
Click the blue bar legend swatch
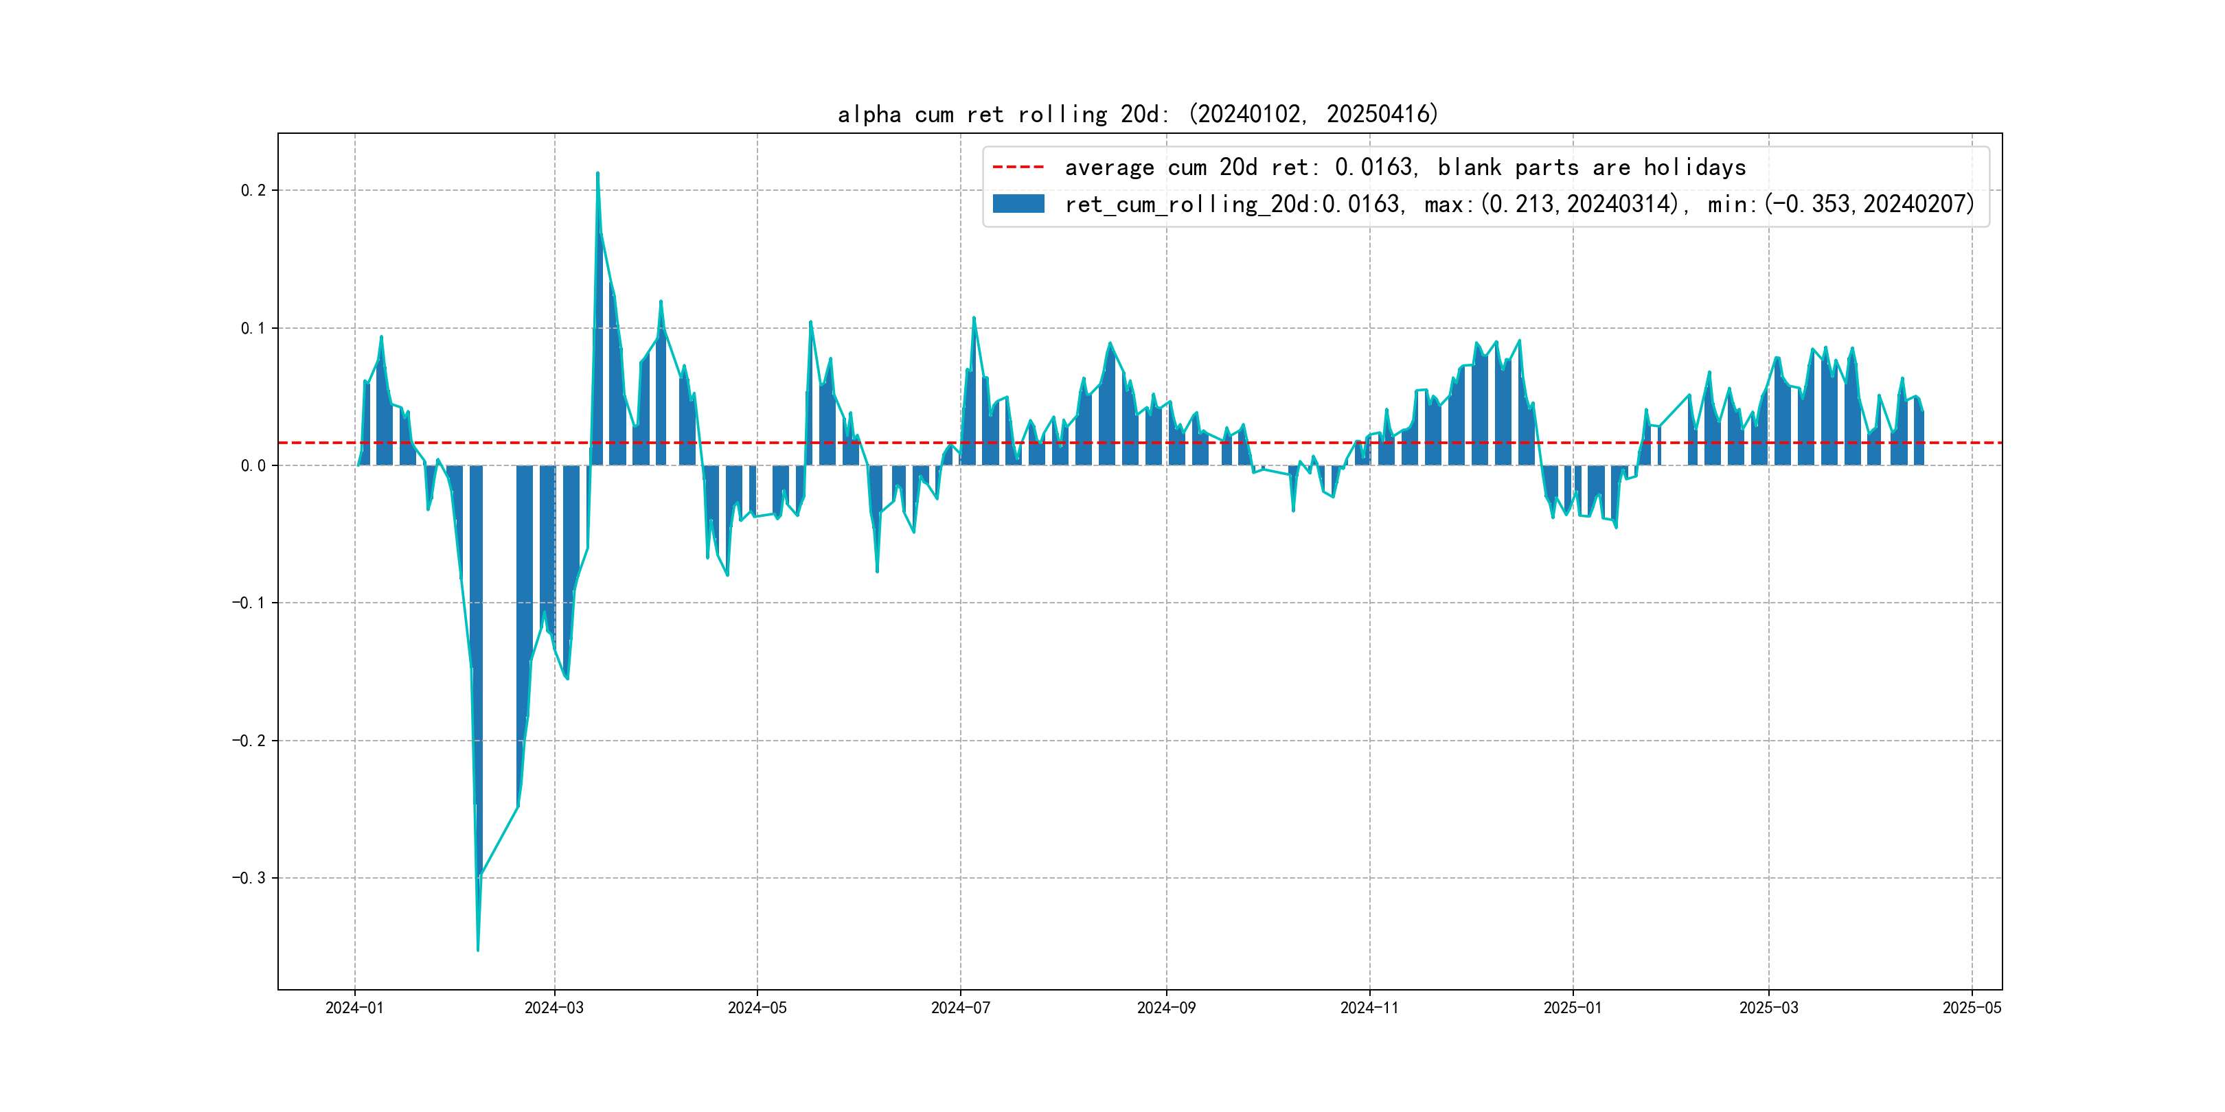(1018, 204)
